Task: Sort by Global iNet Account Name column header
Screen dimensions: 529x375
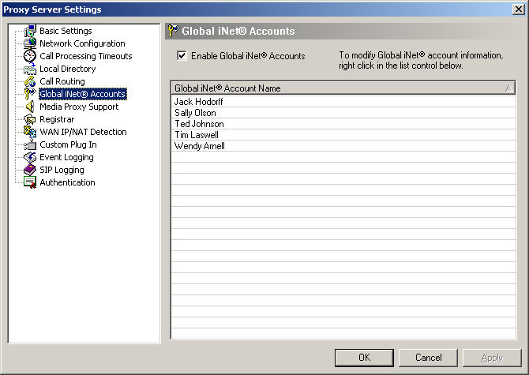Action: point(343,88)
